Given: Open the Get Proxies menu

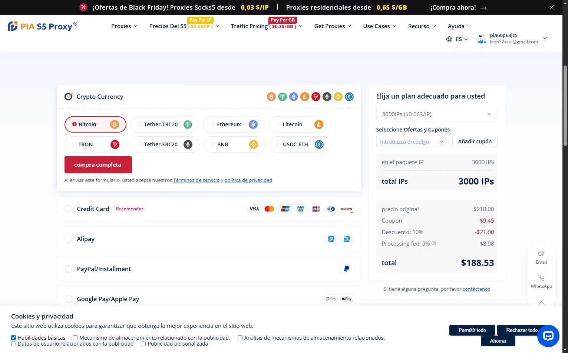Looking at the screenshot, I should [333, 26].
